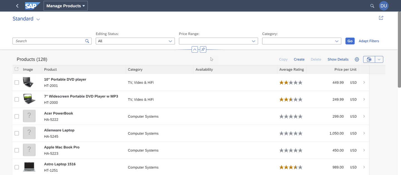Open the Manage Products app menu
Image resolution: width=401 pixels, height=175 pixels.
(65, 6)
